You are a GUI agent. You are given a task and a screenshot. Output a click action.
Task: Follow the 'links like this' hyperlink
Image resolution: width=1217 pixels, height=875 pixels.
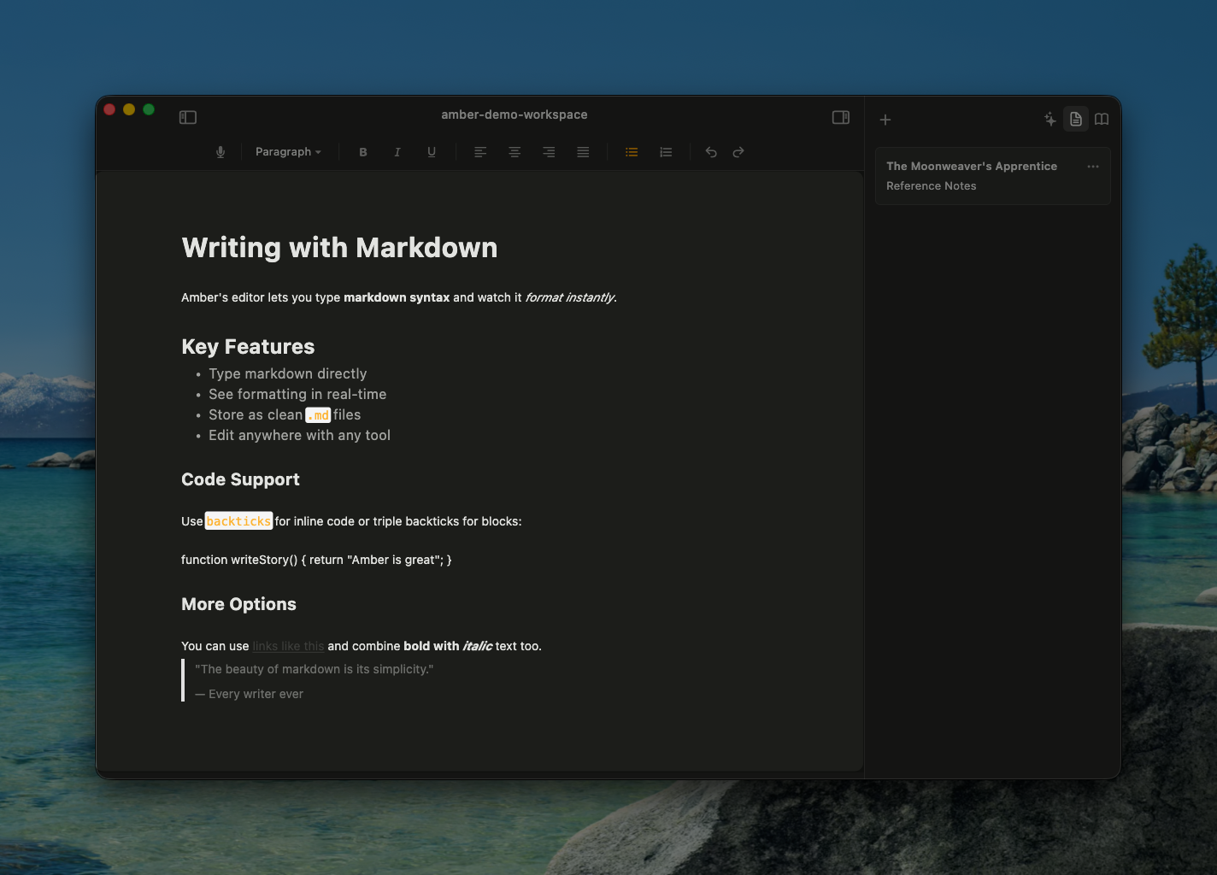tap(288, 646)
